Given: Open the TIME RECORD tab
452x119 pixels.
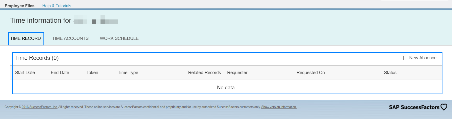Looking at the screenshot, I should (x=26, y=38).
